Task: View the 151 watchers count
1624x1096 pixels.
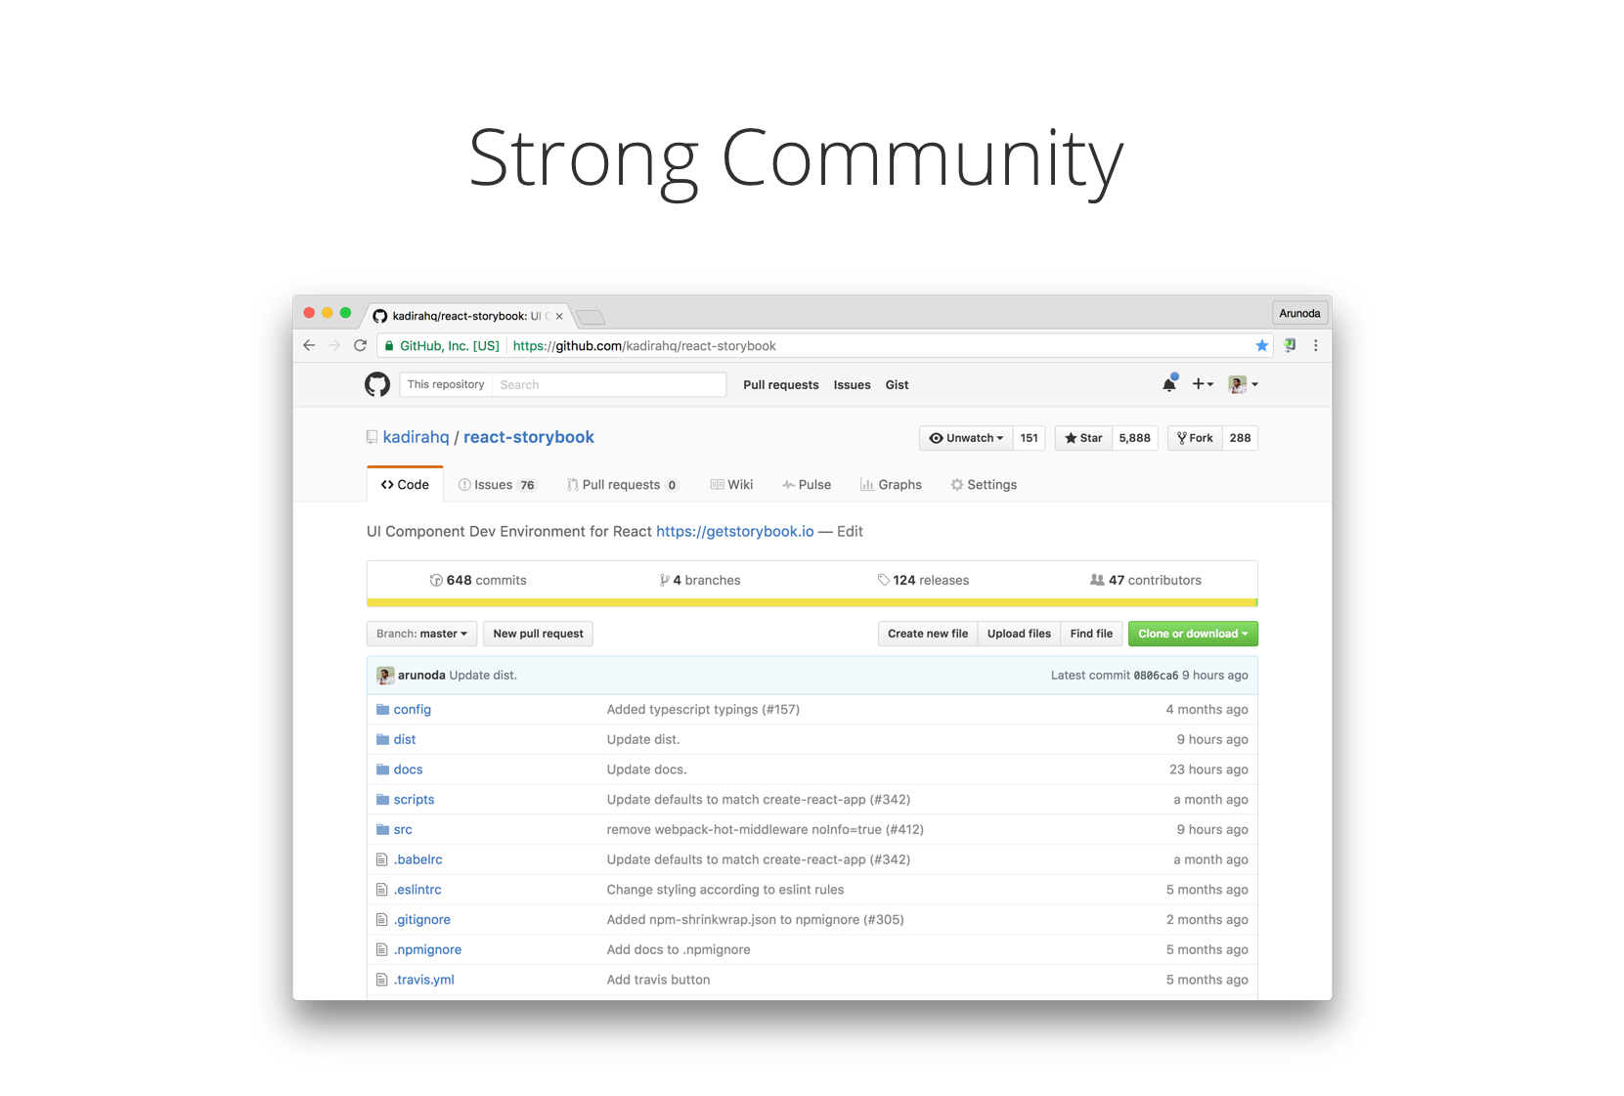Action: pos(1030,438)
